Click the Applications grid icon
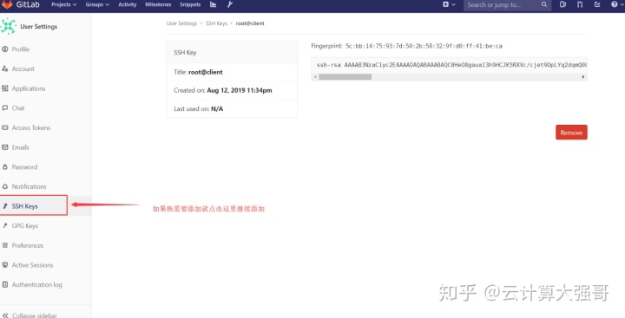 tap(5, 88)
